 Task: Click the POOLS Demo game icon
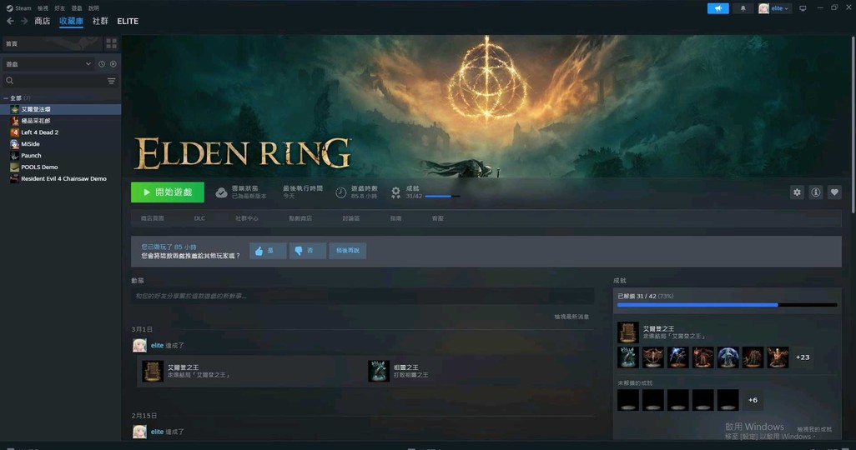click(x=15, y=167)
